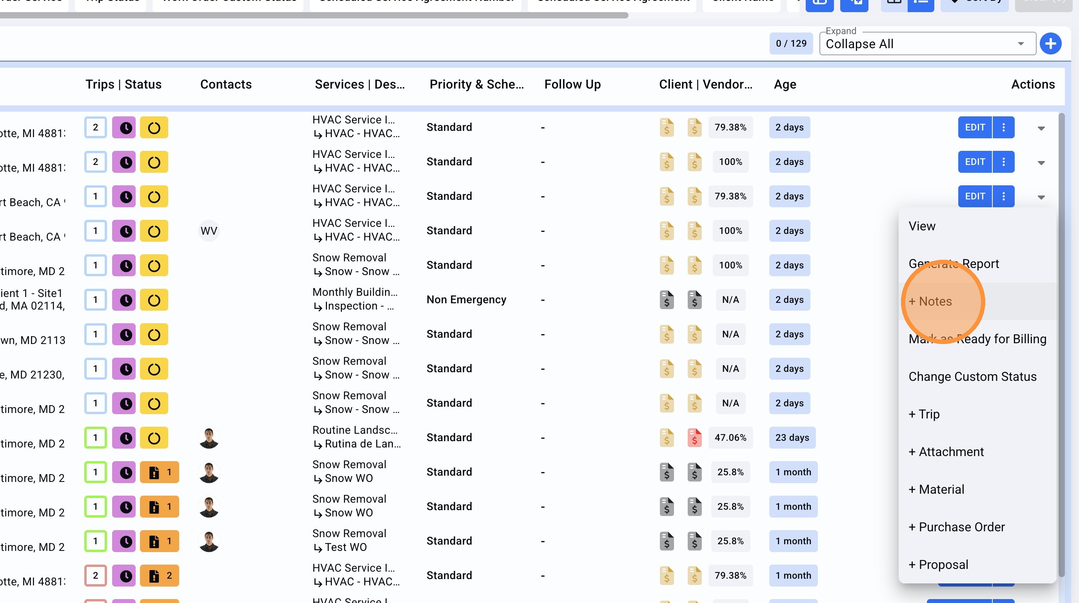Click EDIT button on second row
Screen dimensions: 1079x603
click(975, 162)
